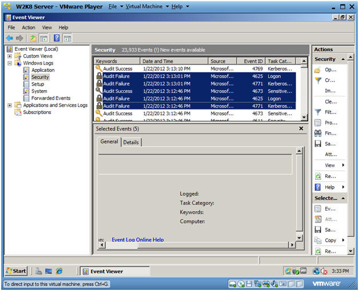This screenshot has width=359, height=291.
Task: Click the taskbar volume icon
Action: point(324,271)
